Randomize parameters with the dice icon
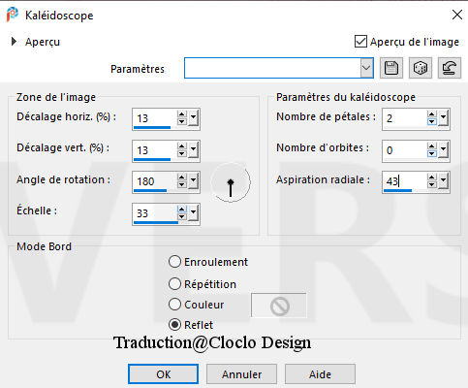This screenshot has width=468, height=388. pos(421,68)
